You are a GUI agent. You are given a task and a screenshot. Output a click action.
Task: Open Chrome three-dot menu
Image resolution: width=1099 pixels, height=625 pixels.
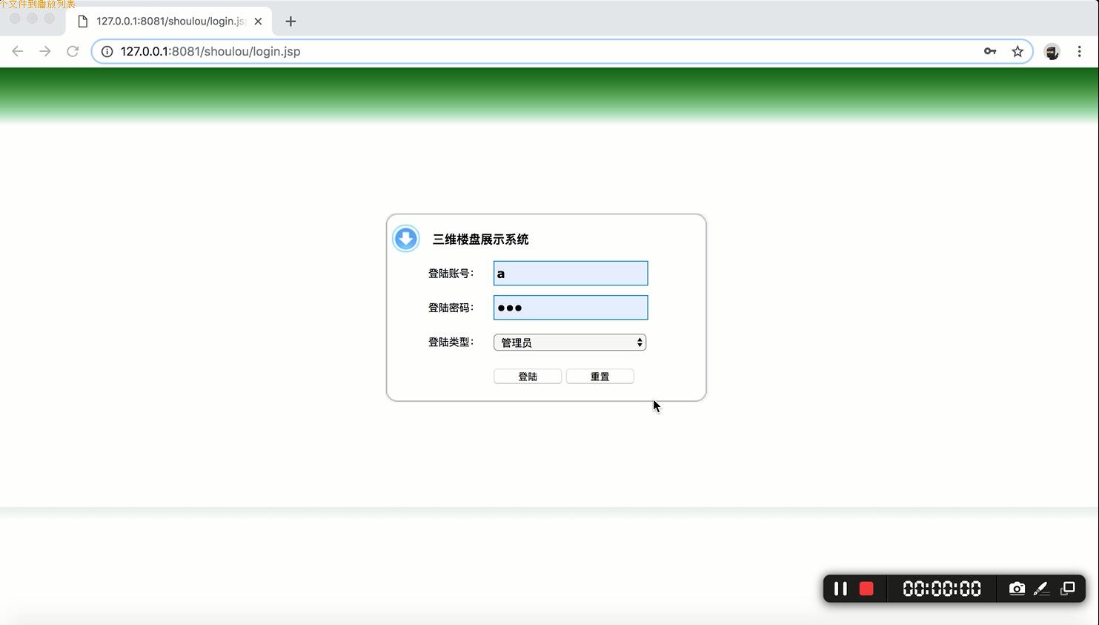click(1080, 51)
